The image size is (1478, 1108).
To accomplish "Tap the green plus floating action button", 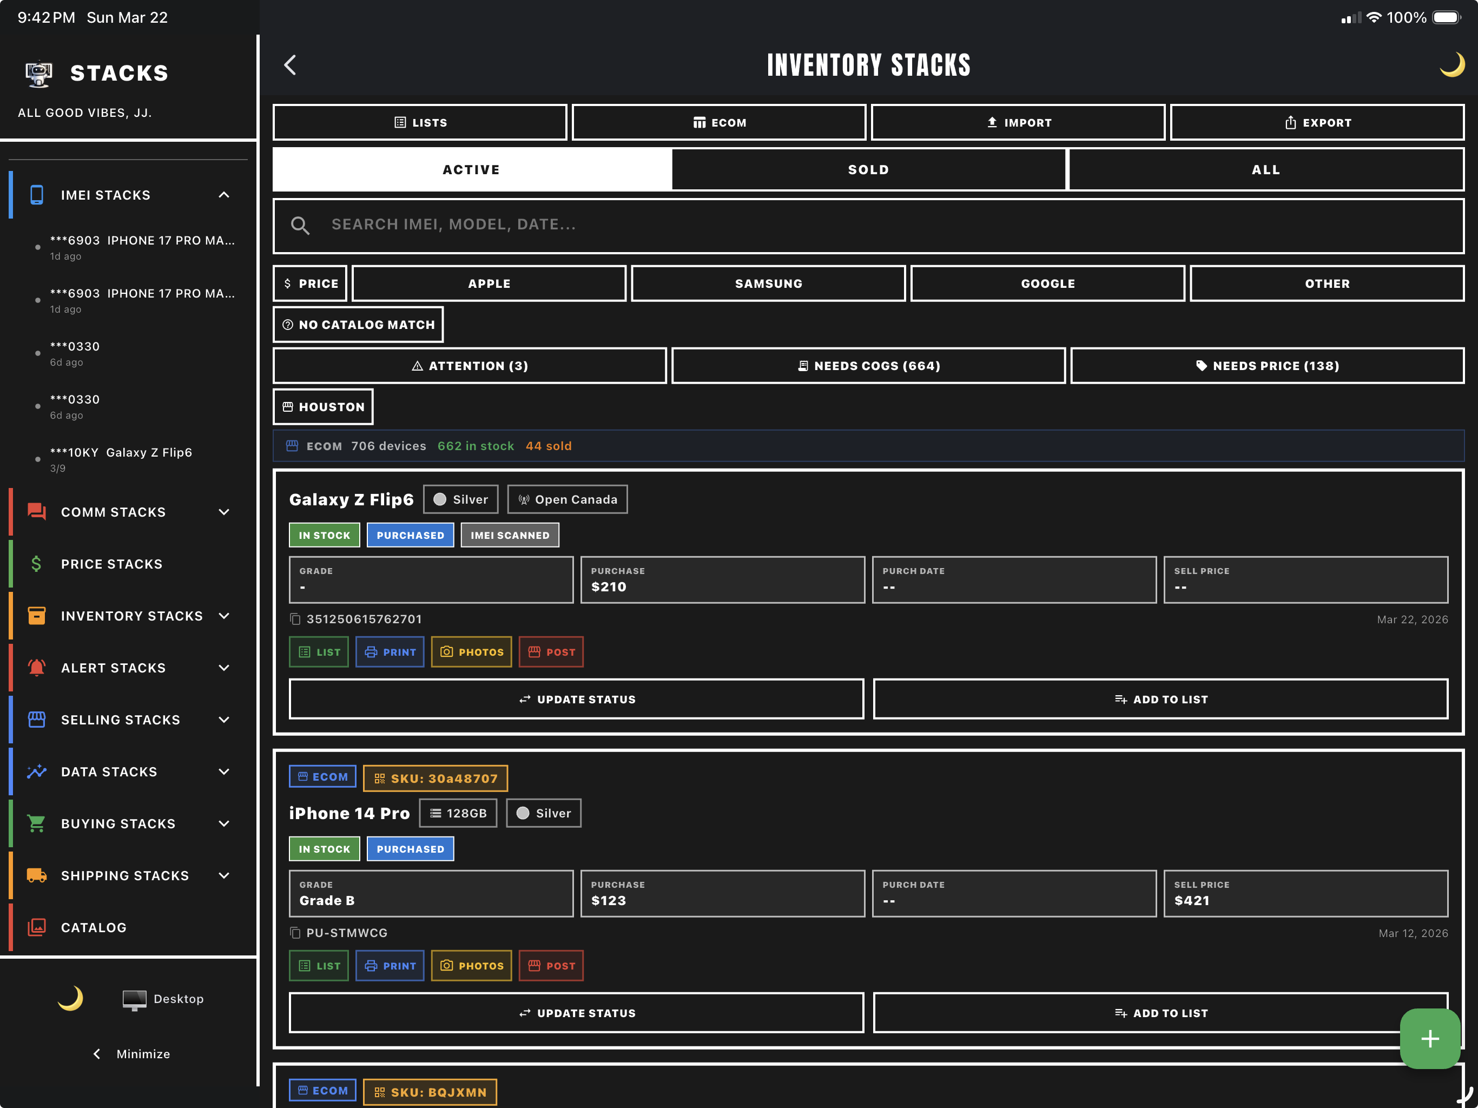I will point(1429,1039).
